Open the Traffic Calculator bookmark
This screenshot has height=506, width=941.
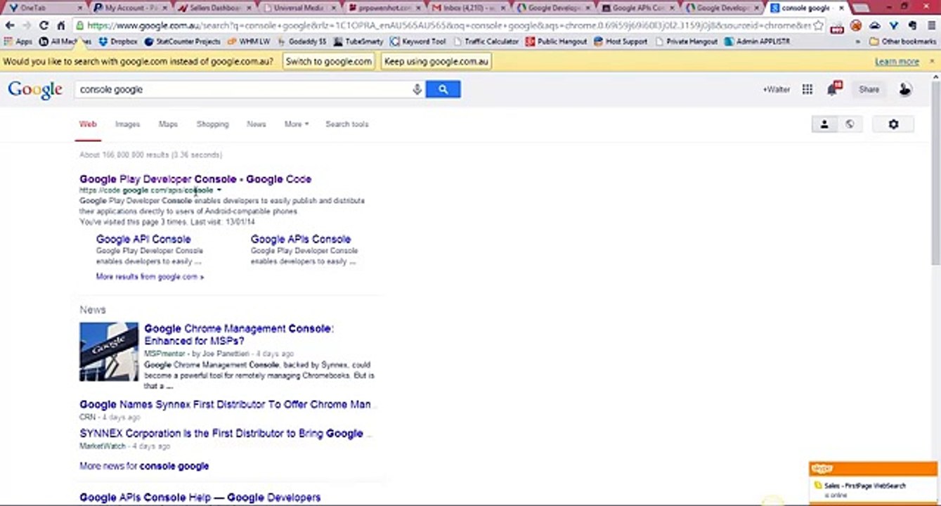pos(486,41)
